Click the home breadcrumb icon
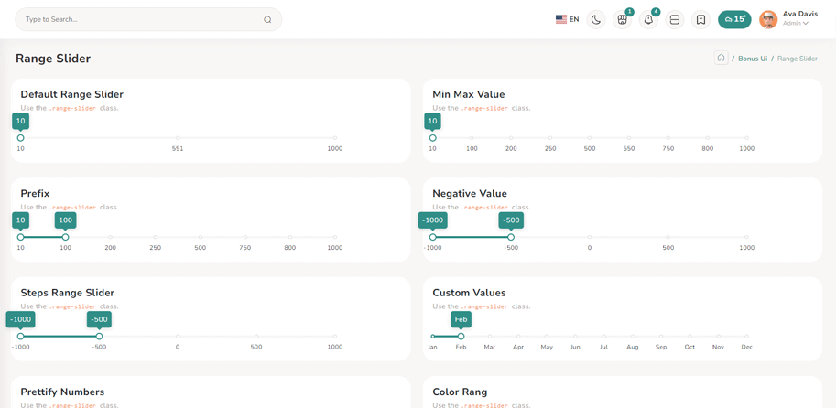The width and height of the screenshot is (836, 408). (721, 58)
